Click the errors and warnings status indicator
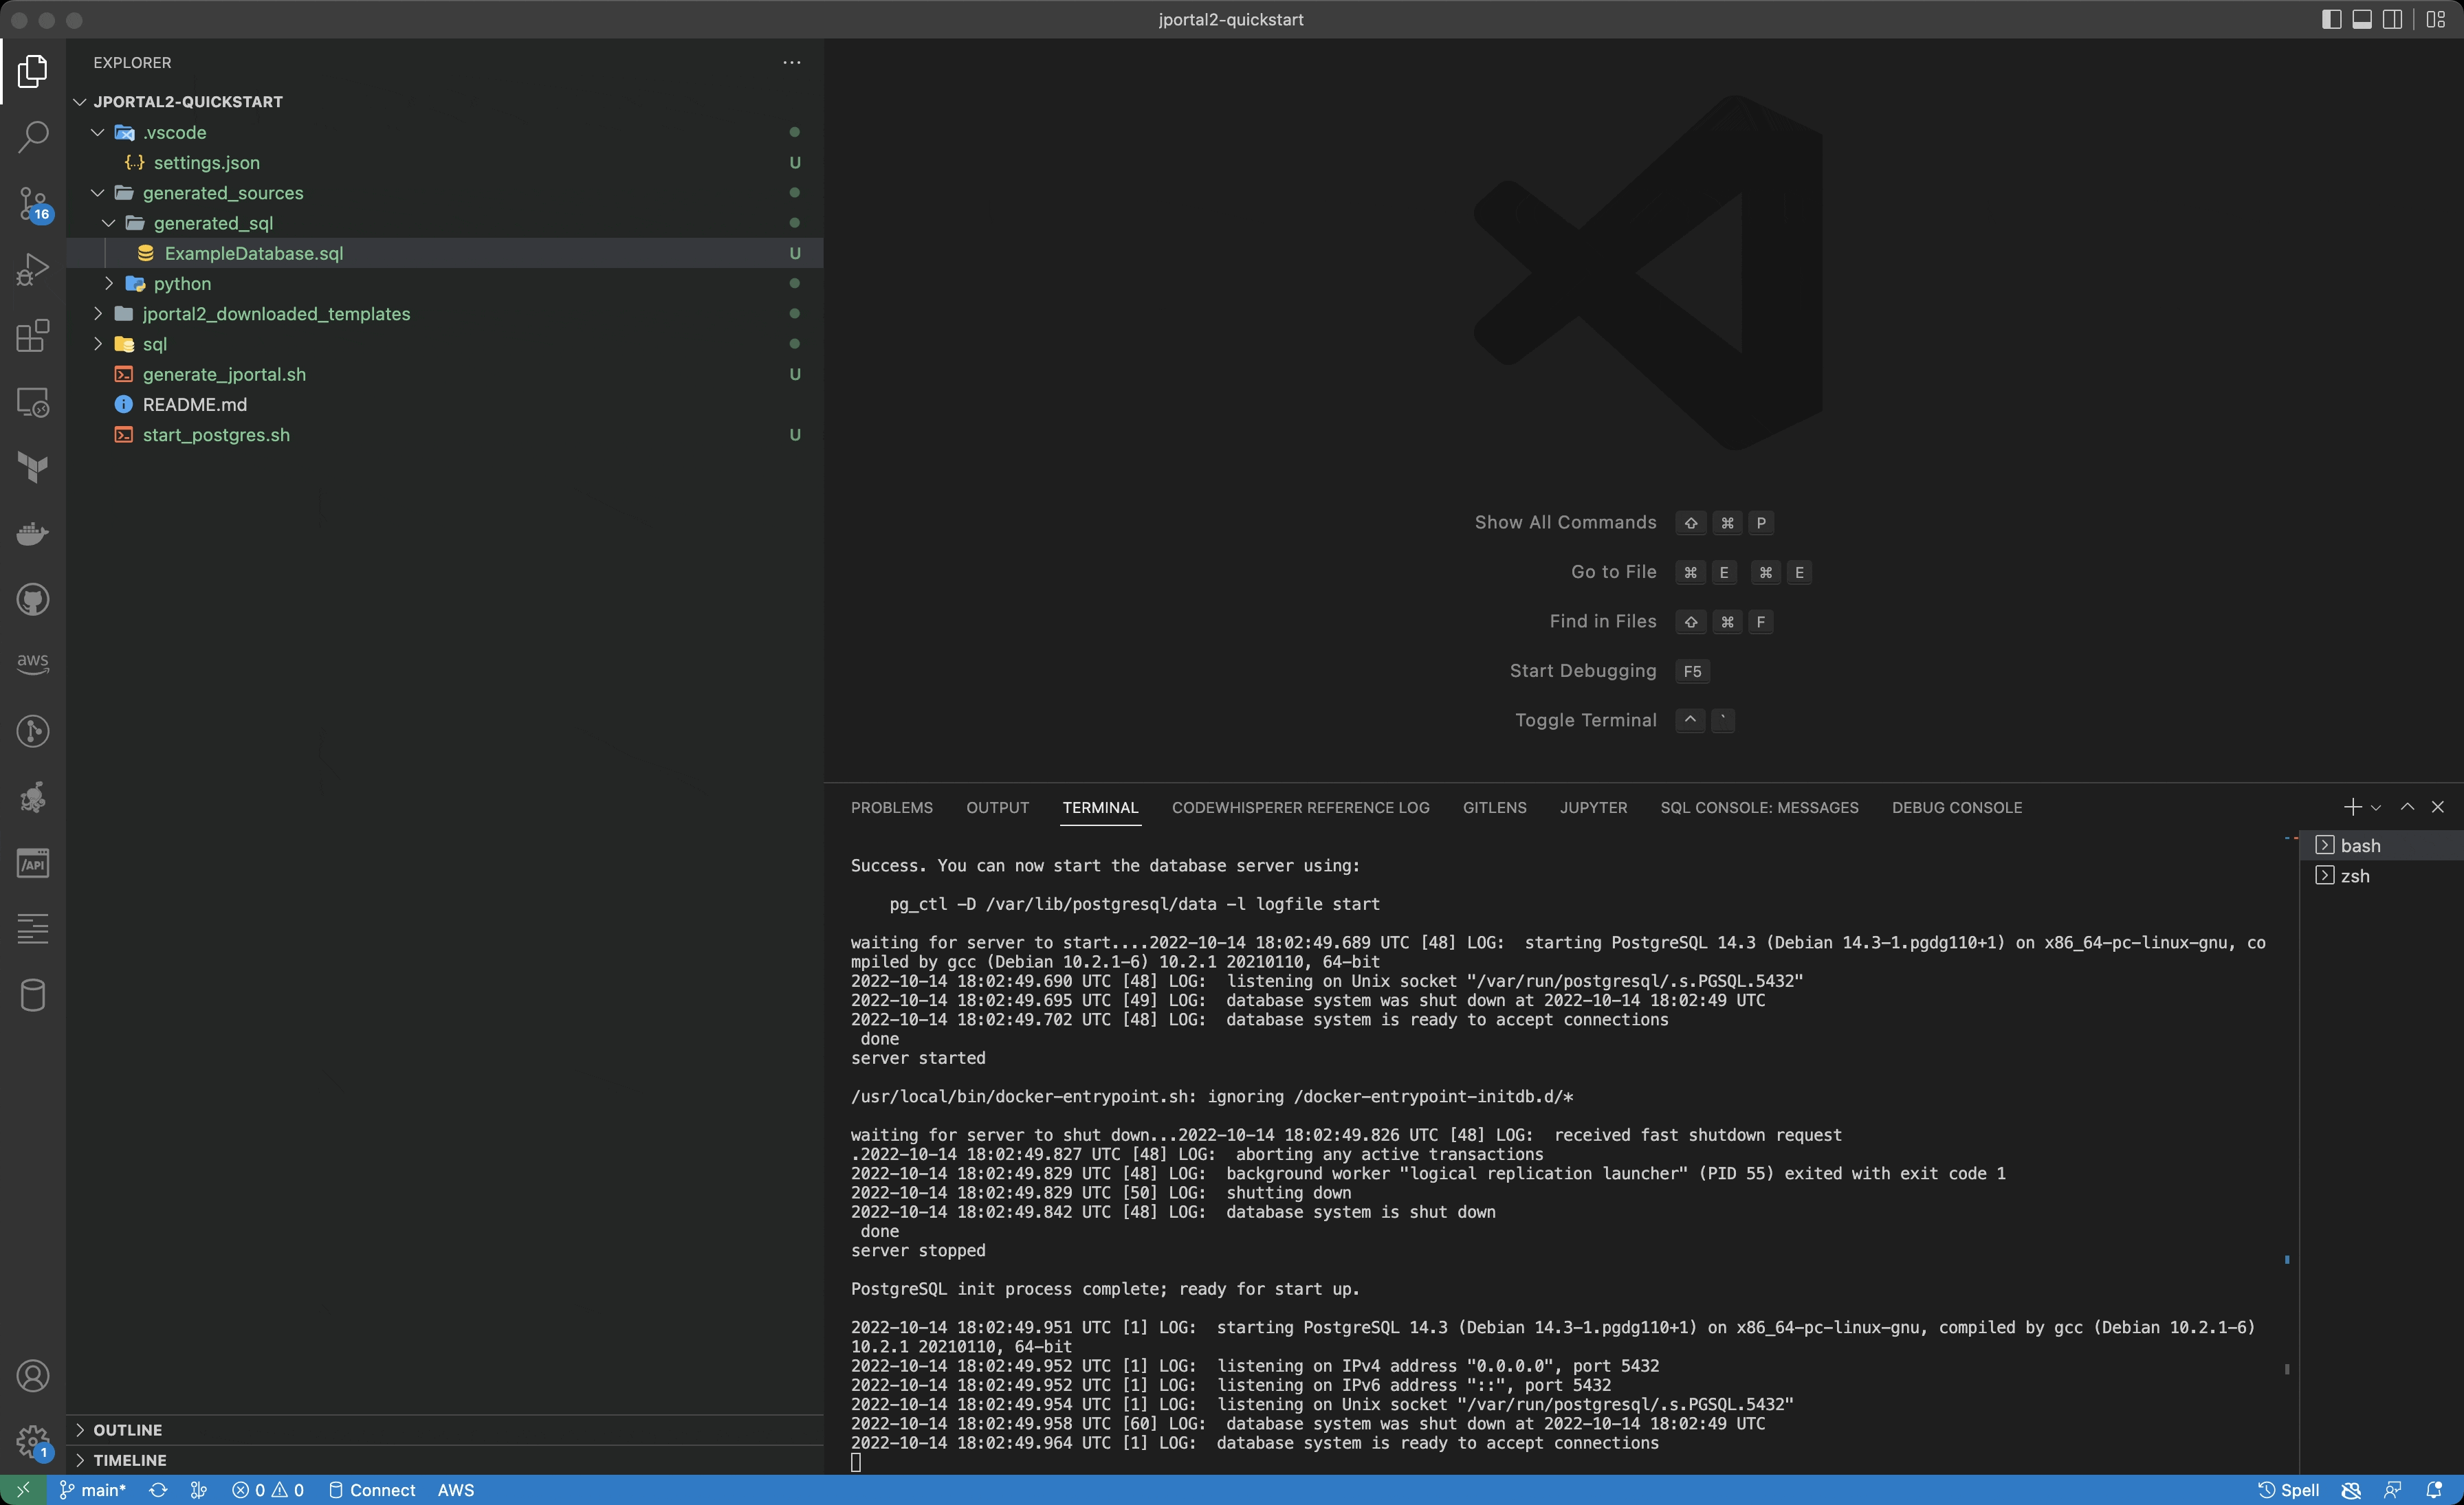This screenshot has height=1505, width=2464. pos(268,1490)
